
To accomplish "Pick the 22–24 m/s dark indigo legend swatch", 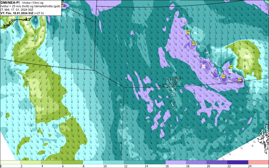I will pyautogui.click(x=238, y=162).
